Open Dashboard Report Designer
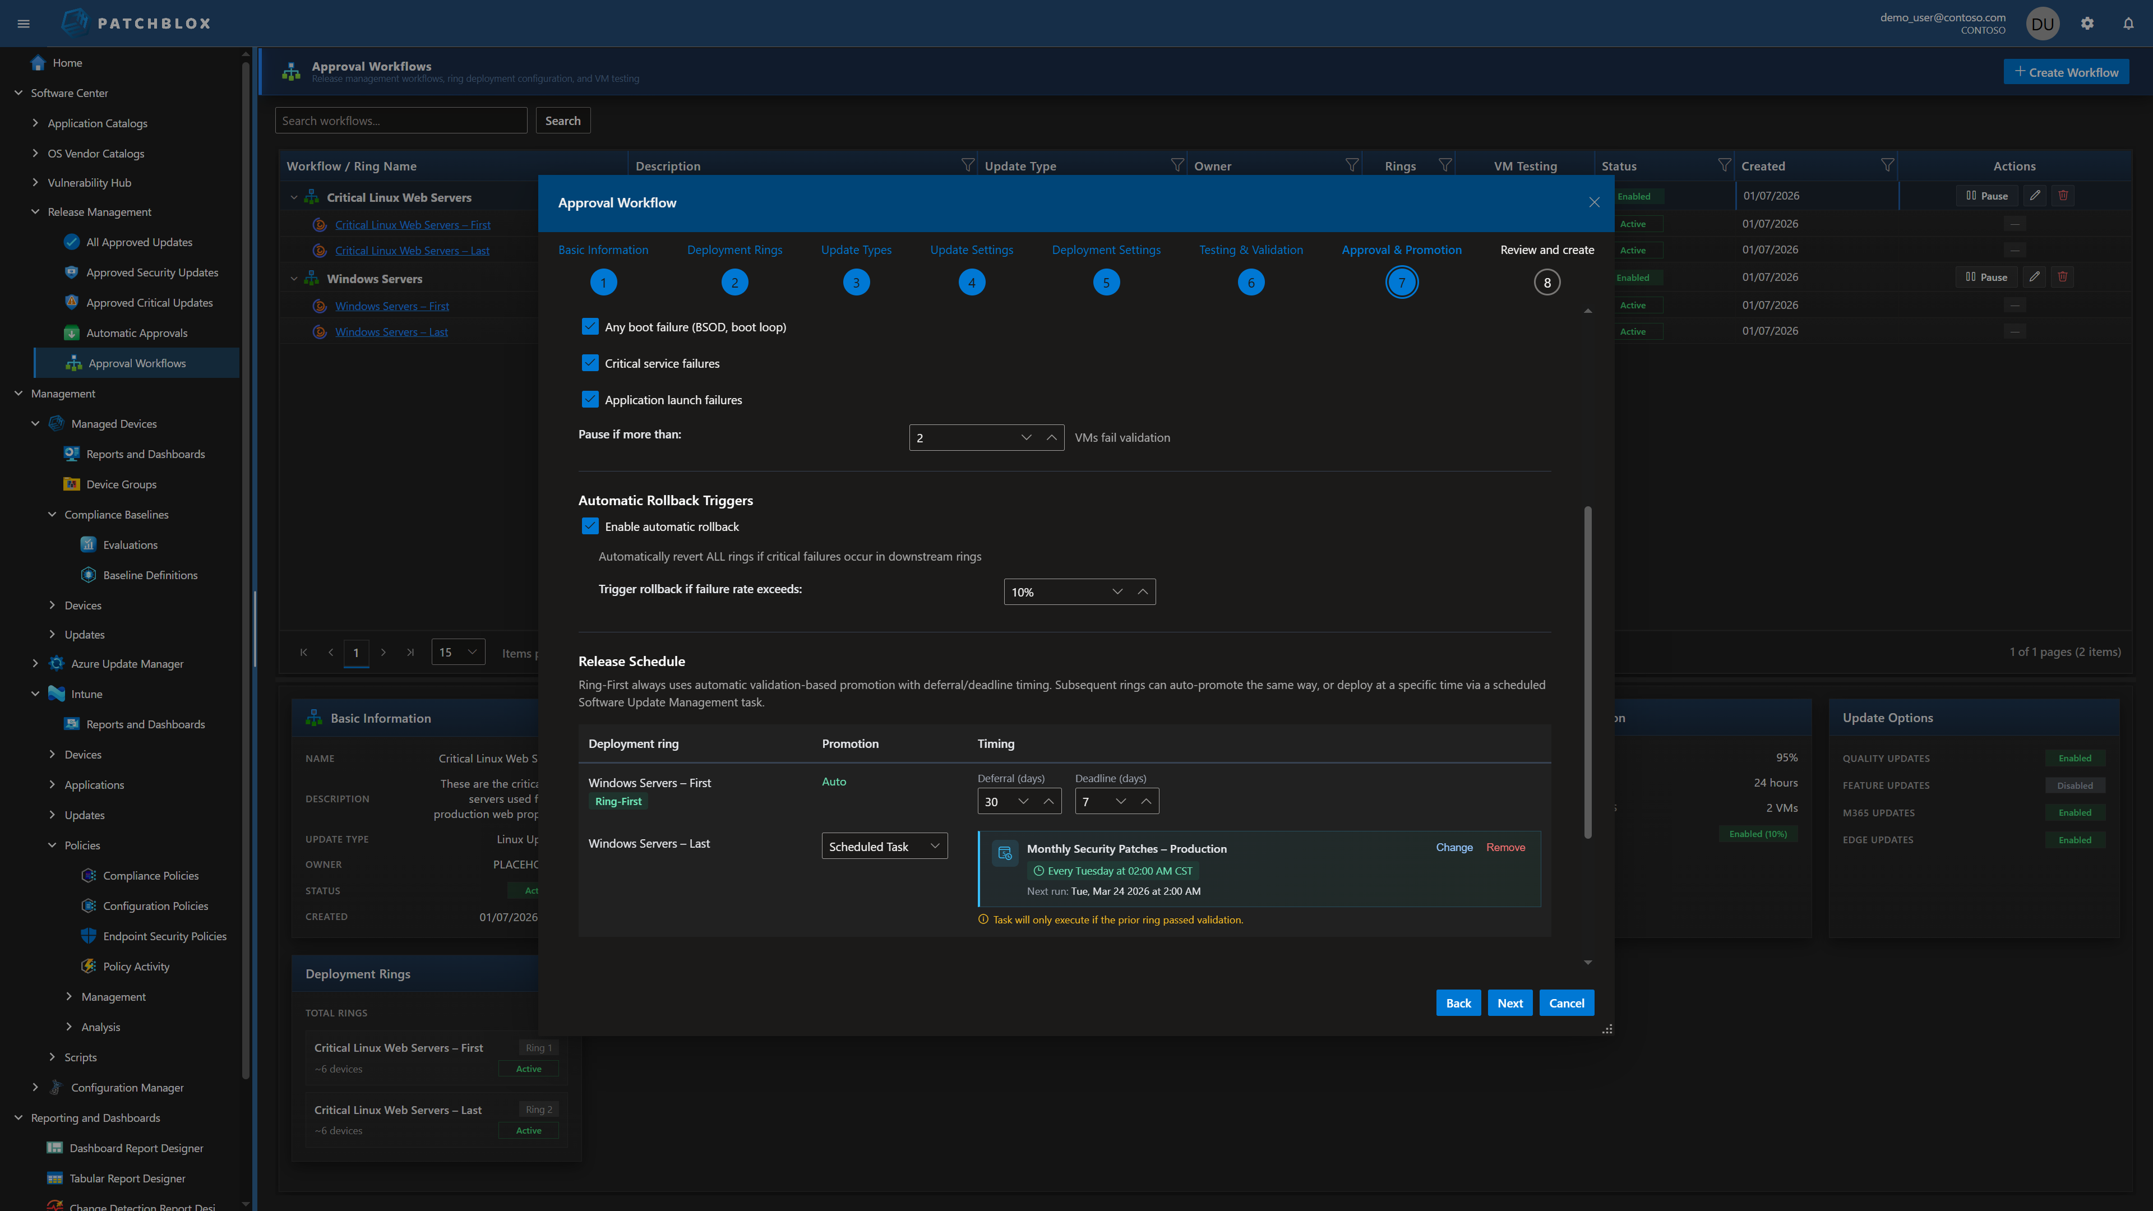 [135, 1148]
